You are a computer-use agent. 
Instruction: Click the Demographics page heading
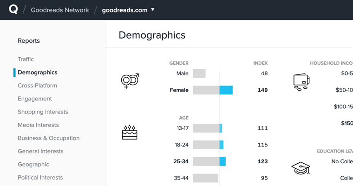(152, 35)
